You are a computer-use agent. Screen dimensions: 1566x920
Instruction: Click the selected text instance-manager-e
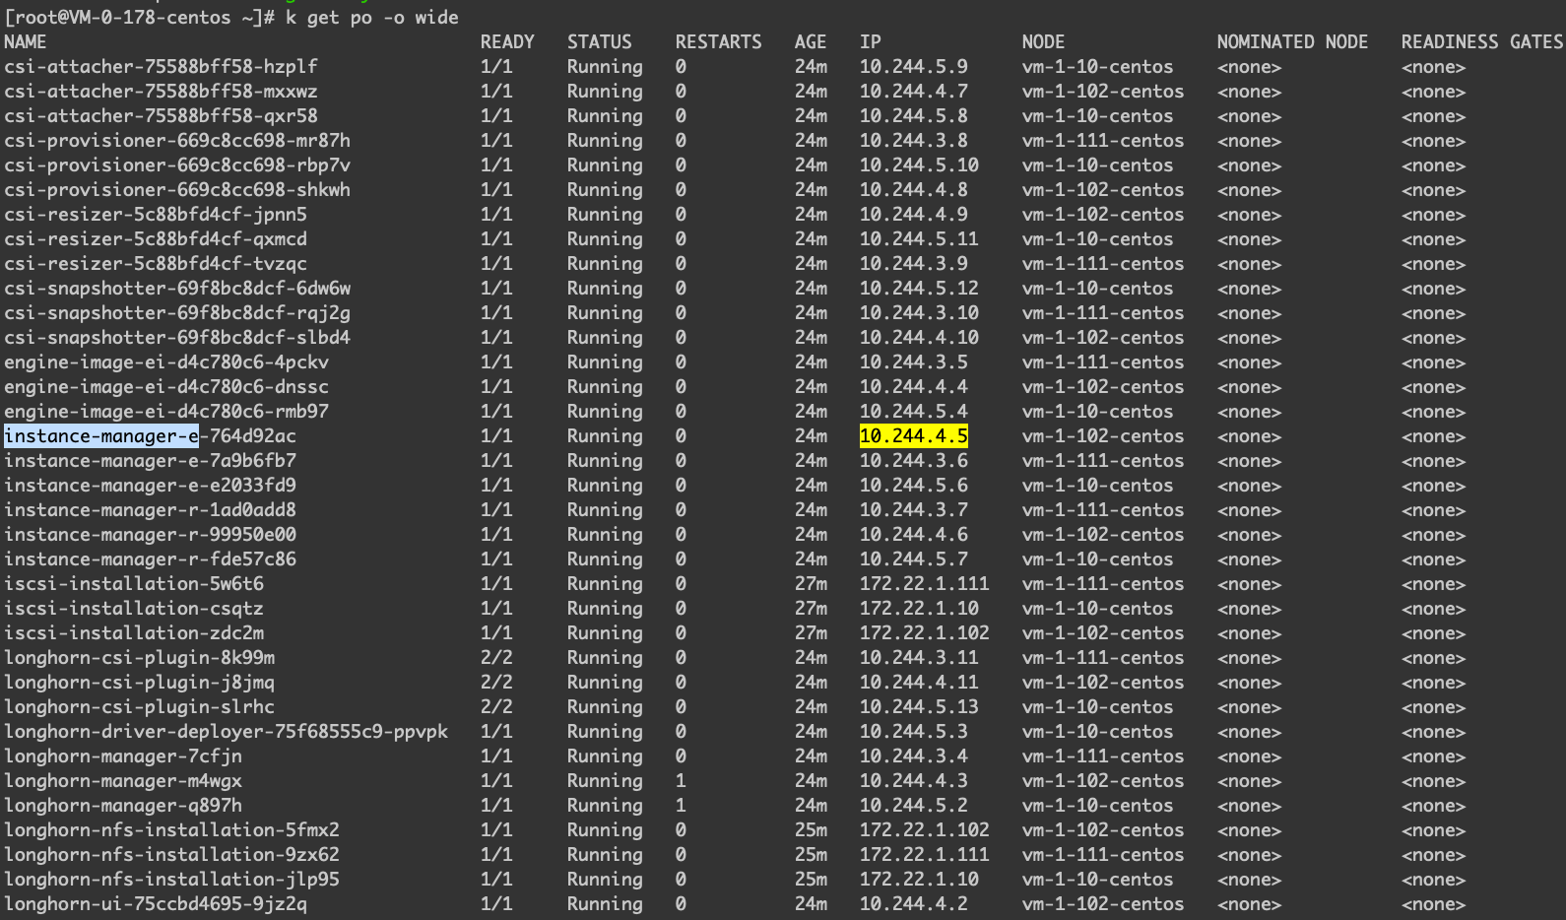coord(101,436)
